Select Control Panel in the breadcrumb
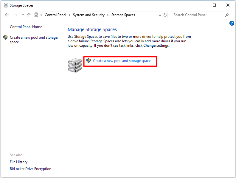 point(55,15)
